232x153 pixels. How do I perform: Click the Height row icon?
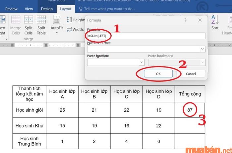coord(69,20)
